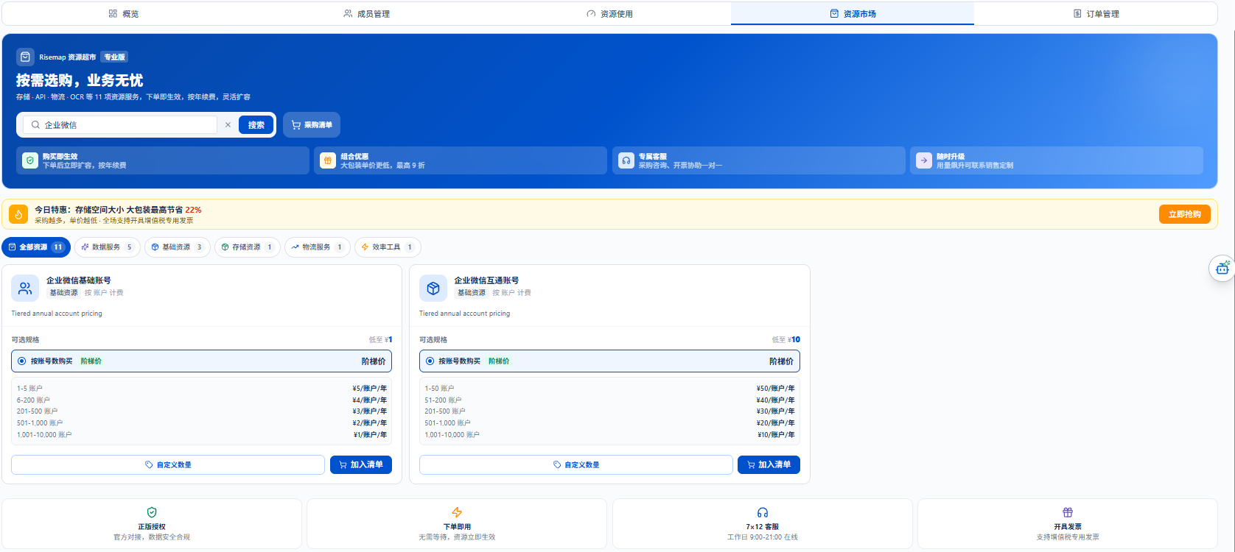Click the 1-50 账户 tier row
The width and height of the screenshot is (1235, 552).
pos(609,389)
